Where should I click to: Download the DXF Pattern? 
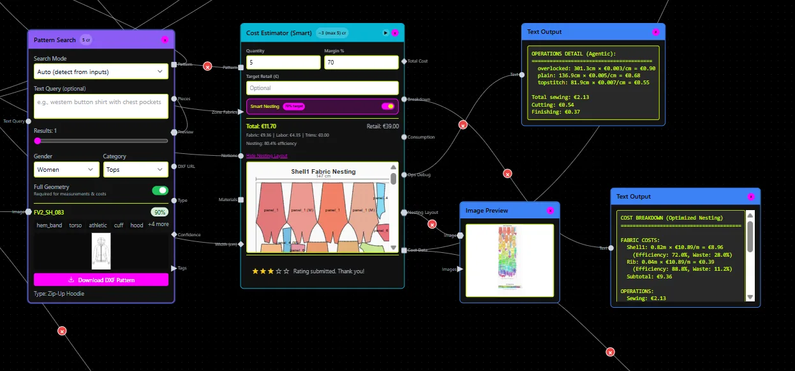click(101, 280)
